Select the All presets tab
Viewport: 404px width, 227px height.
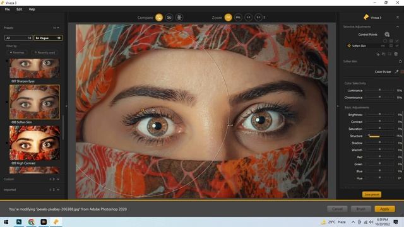(x=18, y=38)
